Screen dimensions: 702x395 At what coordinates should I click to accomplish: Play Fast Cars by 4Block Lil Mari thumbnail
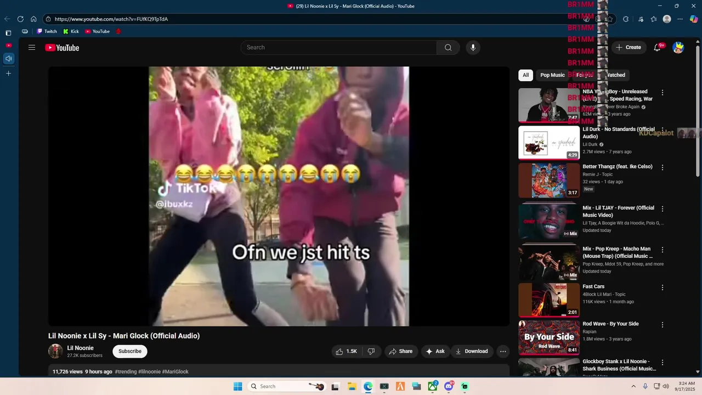[549, 300]
